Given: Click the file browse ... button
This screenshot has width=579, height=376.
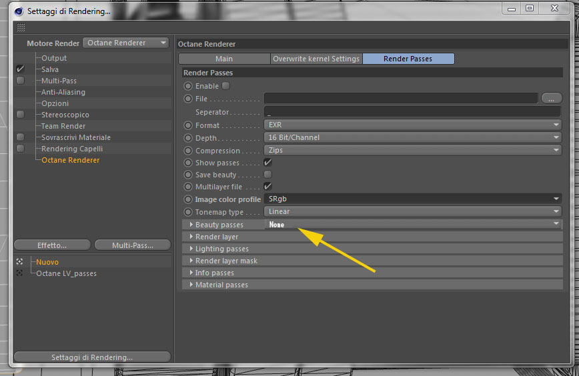Looking at the screenshot, I should click(x=551, y=99).
